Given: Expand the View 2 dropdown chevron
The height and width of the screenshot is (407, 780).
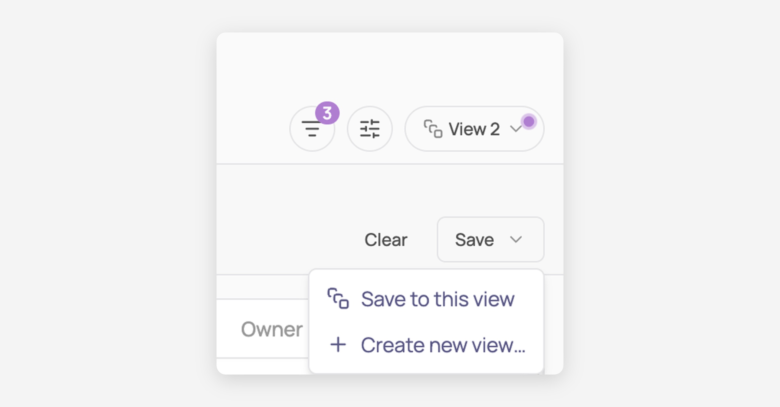Looking at the screenshot, I should [516, 129].
